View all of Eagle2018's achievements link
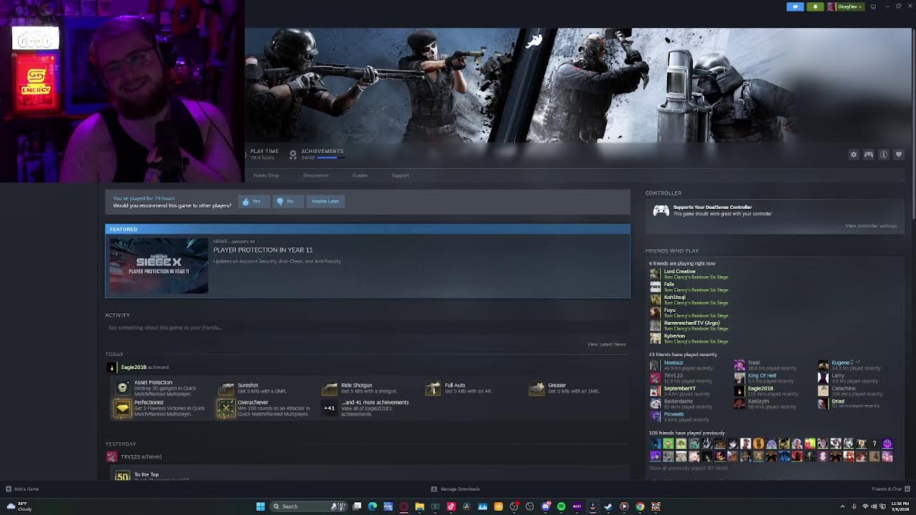Screen dimensions: 916x515 tap(366, 411)
